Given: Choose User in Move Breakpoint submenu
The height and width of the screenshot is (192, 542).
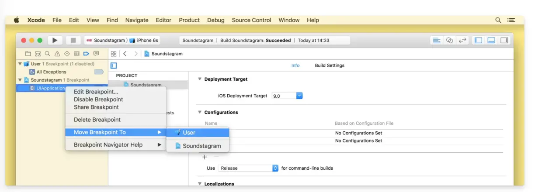Looking at the screenshot, I should 198,133.
